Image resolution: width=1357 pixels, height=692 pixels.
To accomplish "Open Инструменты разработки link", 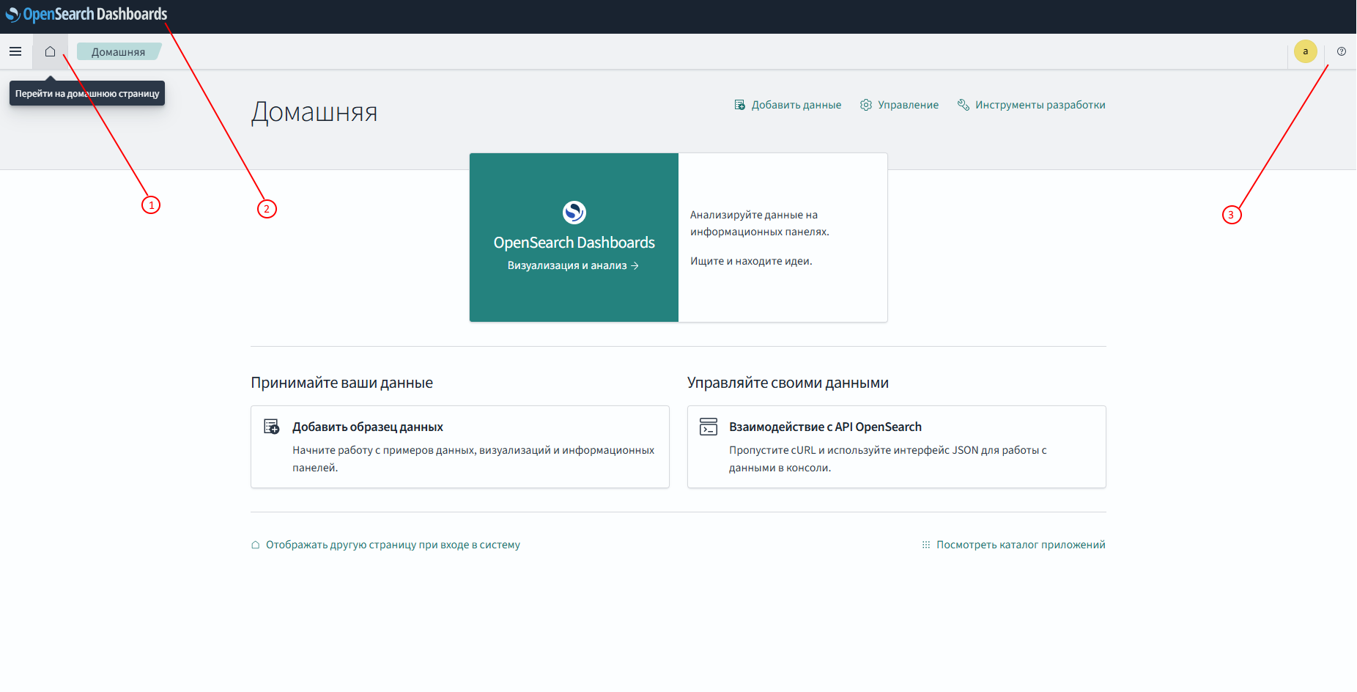I will coord(1040,105).
